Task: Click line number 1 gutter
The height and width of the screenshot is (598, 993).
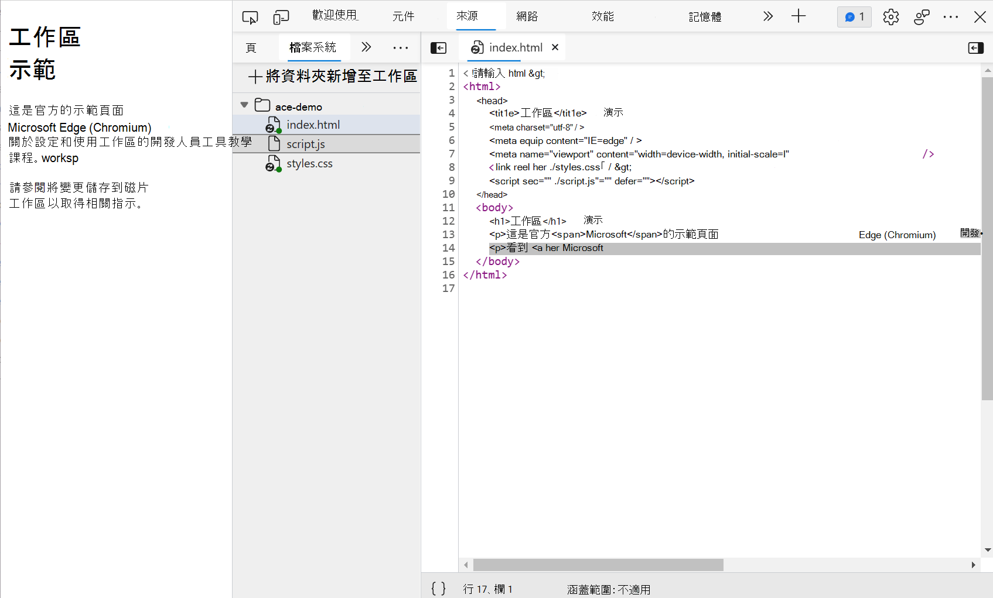Action: click(x=451, y=73)
